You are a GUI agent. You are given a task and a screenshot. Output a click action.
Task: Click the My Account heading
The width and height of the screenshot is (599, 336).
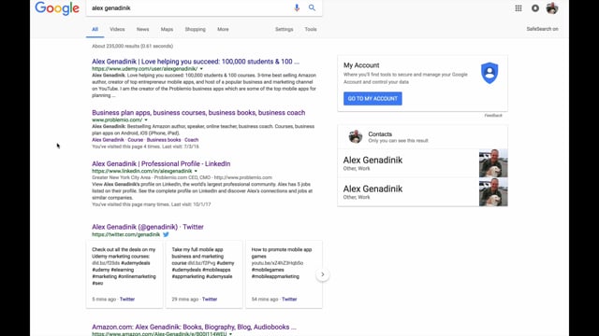(361, 65)
